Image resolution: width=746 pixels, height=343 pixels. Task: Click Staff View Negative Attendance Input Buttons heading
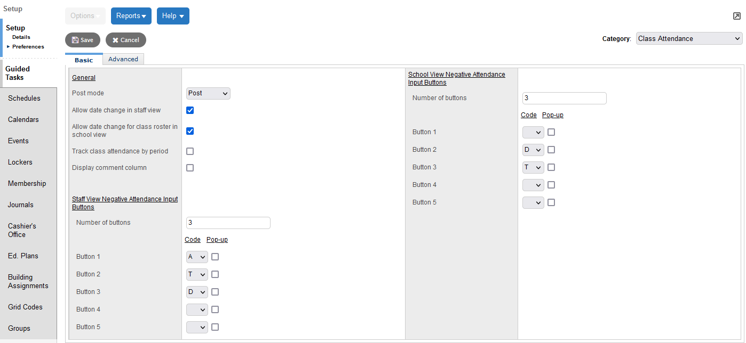tap(125, 203)
